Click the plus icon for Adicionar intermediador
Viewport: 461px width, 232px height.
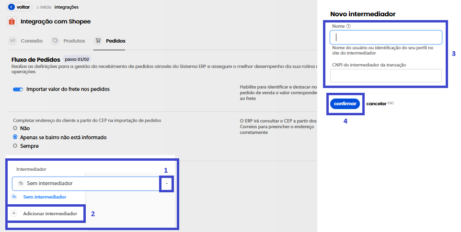click(14, 213)
